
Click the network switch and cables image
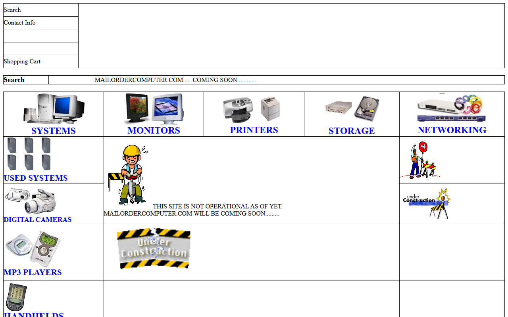point(452,108)
